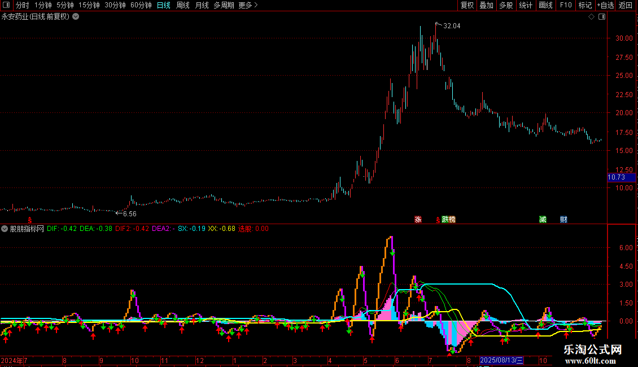Add stock via +自选 button
The height and width of the screenshot is (367, 638).
pyautogui.click(x=605, y=5)
